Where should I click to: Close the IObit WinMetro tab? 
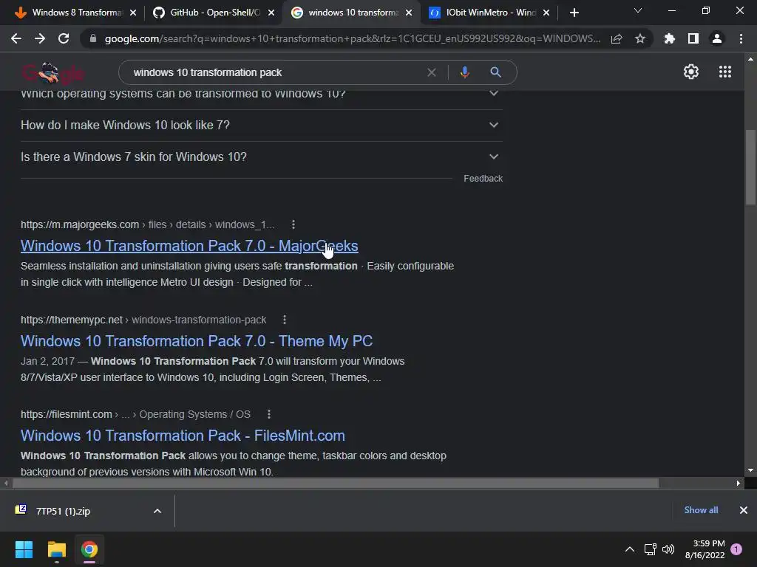(x=546, y=13)
